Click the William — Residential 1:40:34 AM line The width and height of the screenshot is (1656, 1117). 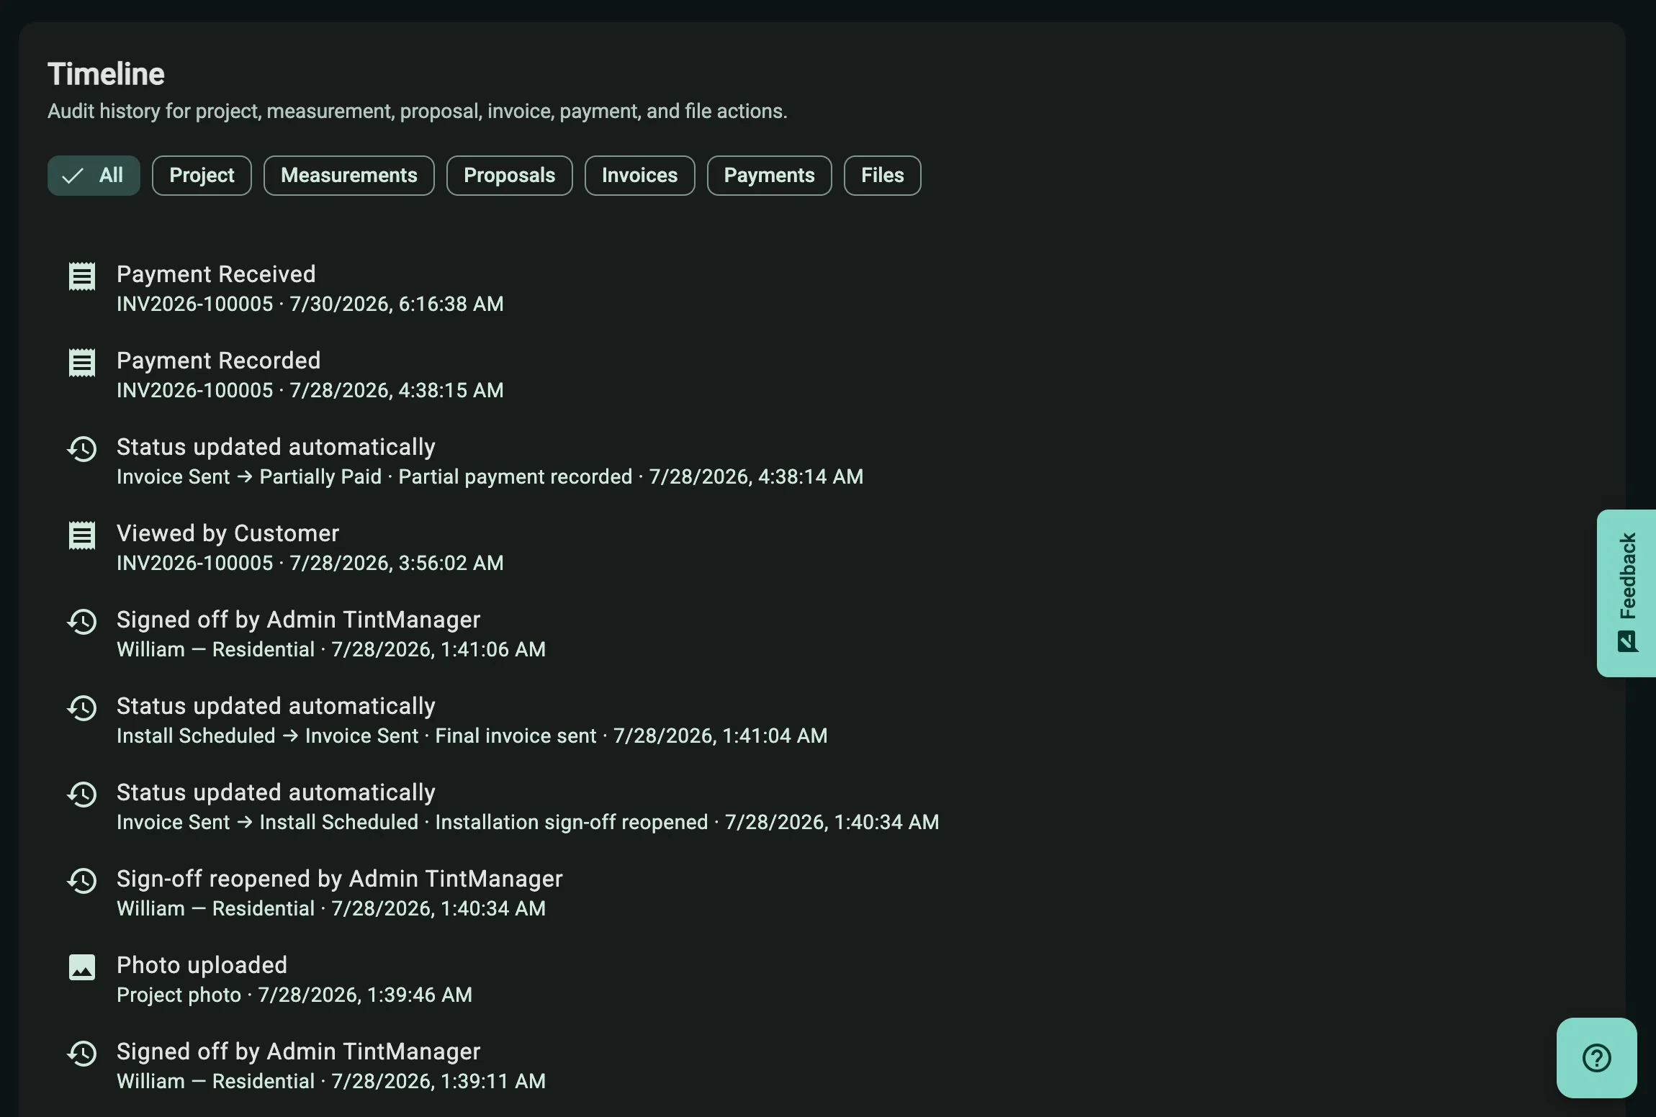[331, 908]
